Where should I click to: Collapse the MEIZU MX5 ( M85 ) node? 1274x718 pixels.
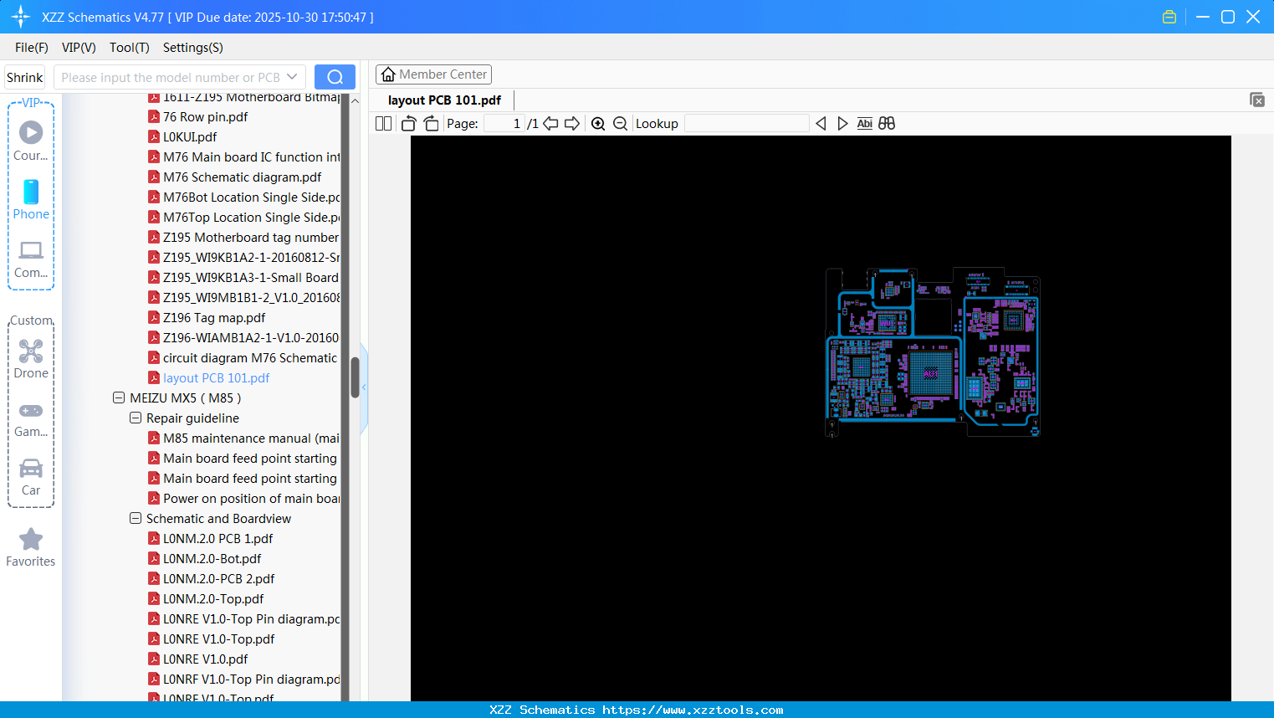coord(119,397)
